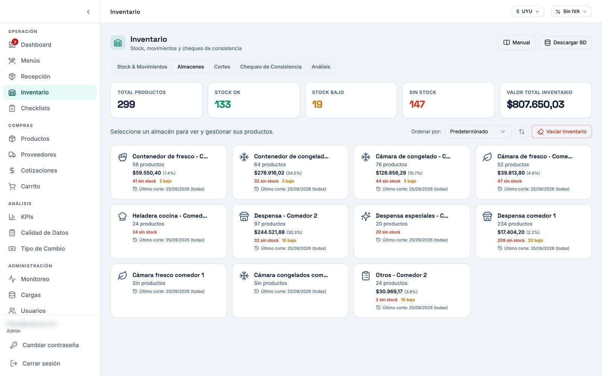Screen dimensions: 602x376
Task: Click the Stock Bajo 19 summary card
Action: point(351,100)
